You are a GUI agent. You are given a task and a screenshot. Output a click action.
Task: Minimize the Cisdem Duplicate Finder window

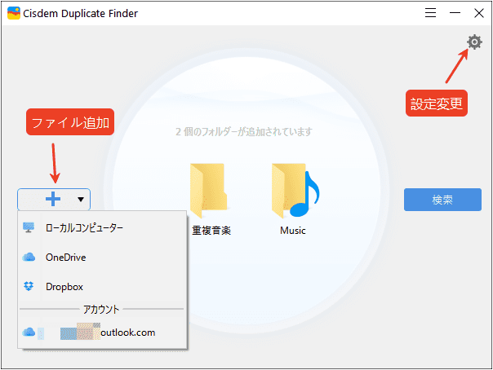coord(455,13)
